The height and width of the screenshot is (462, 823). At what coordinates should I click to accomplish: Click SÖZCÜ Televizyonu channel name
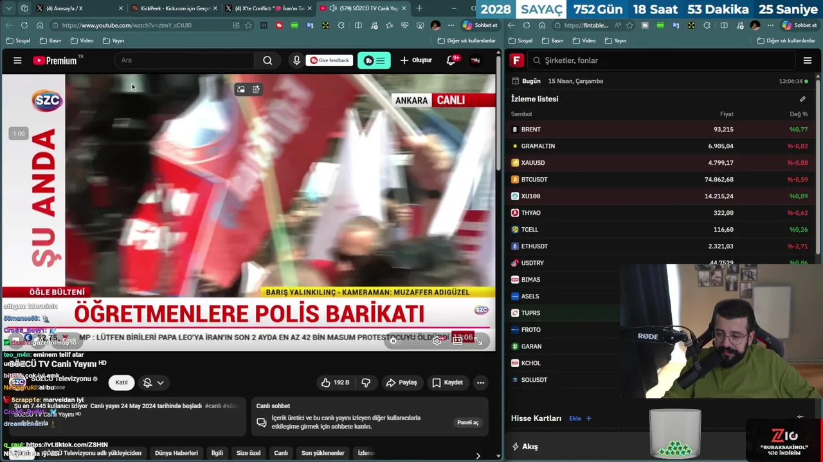[x=61, y=379]
